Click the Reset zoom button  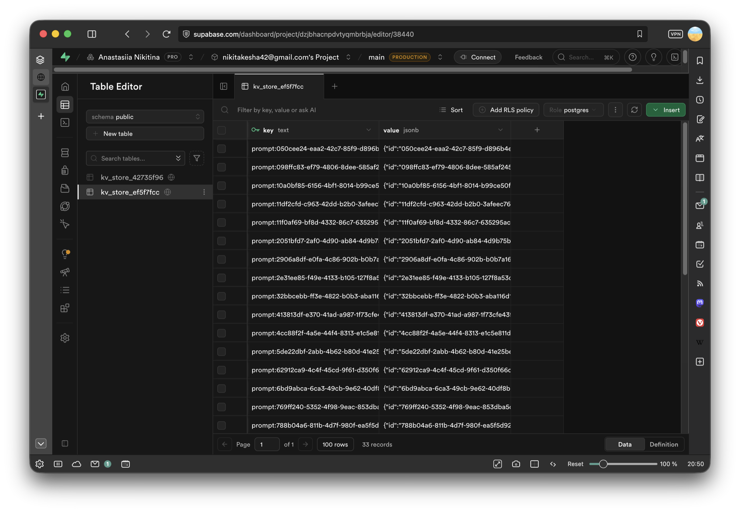(575, 464)
